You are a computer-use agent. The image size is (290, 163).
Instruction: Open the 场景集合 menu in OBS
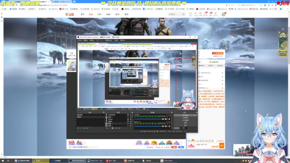[x=108, y=40]
